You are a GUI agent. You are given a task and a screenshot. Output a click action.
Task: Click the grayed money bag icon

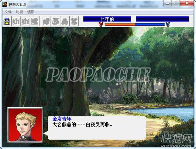[x=56, y=21]
